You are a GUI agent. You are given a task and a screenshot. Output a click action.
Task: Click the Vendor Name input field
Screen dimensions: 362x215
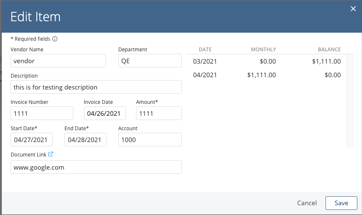[x=58, y=61]
